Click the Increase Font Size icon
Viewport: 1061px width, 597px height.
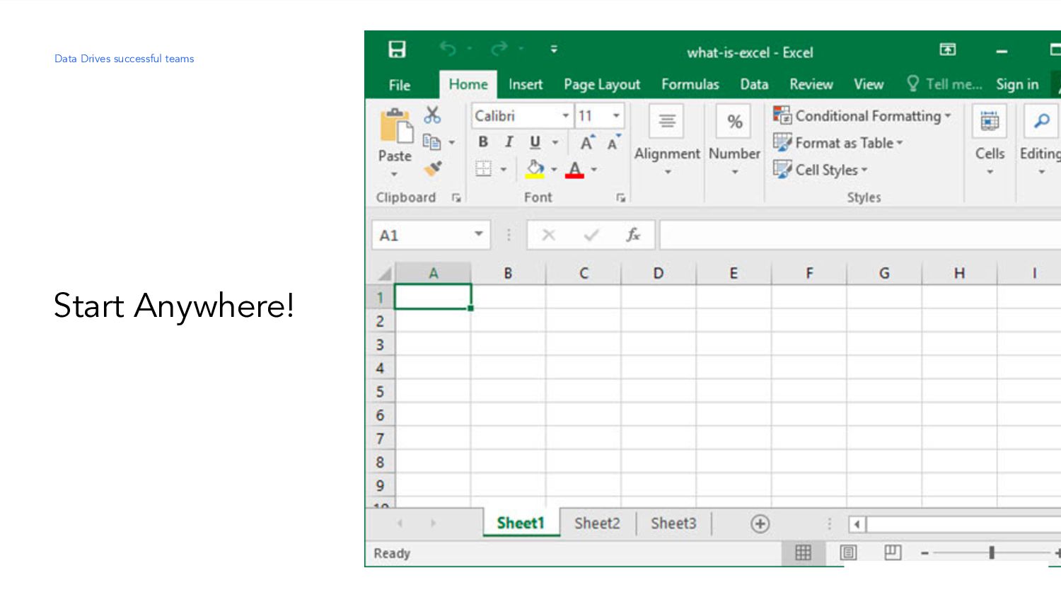587,142
